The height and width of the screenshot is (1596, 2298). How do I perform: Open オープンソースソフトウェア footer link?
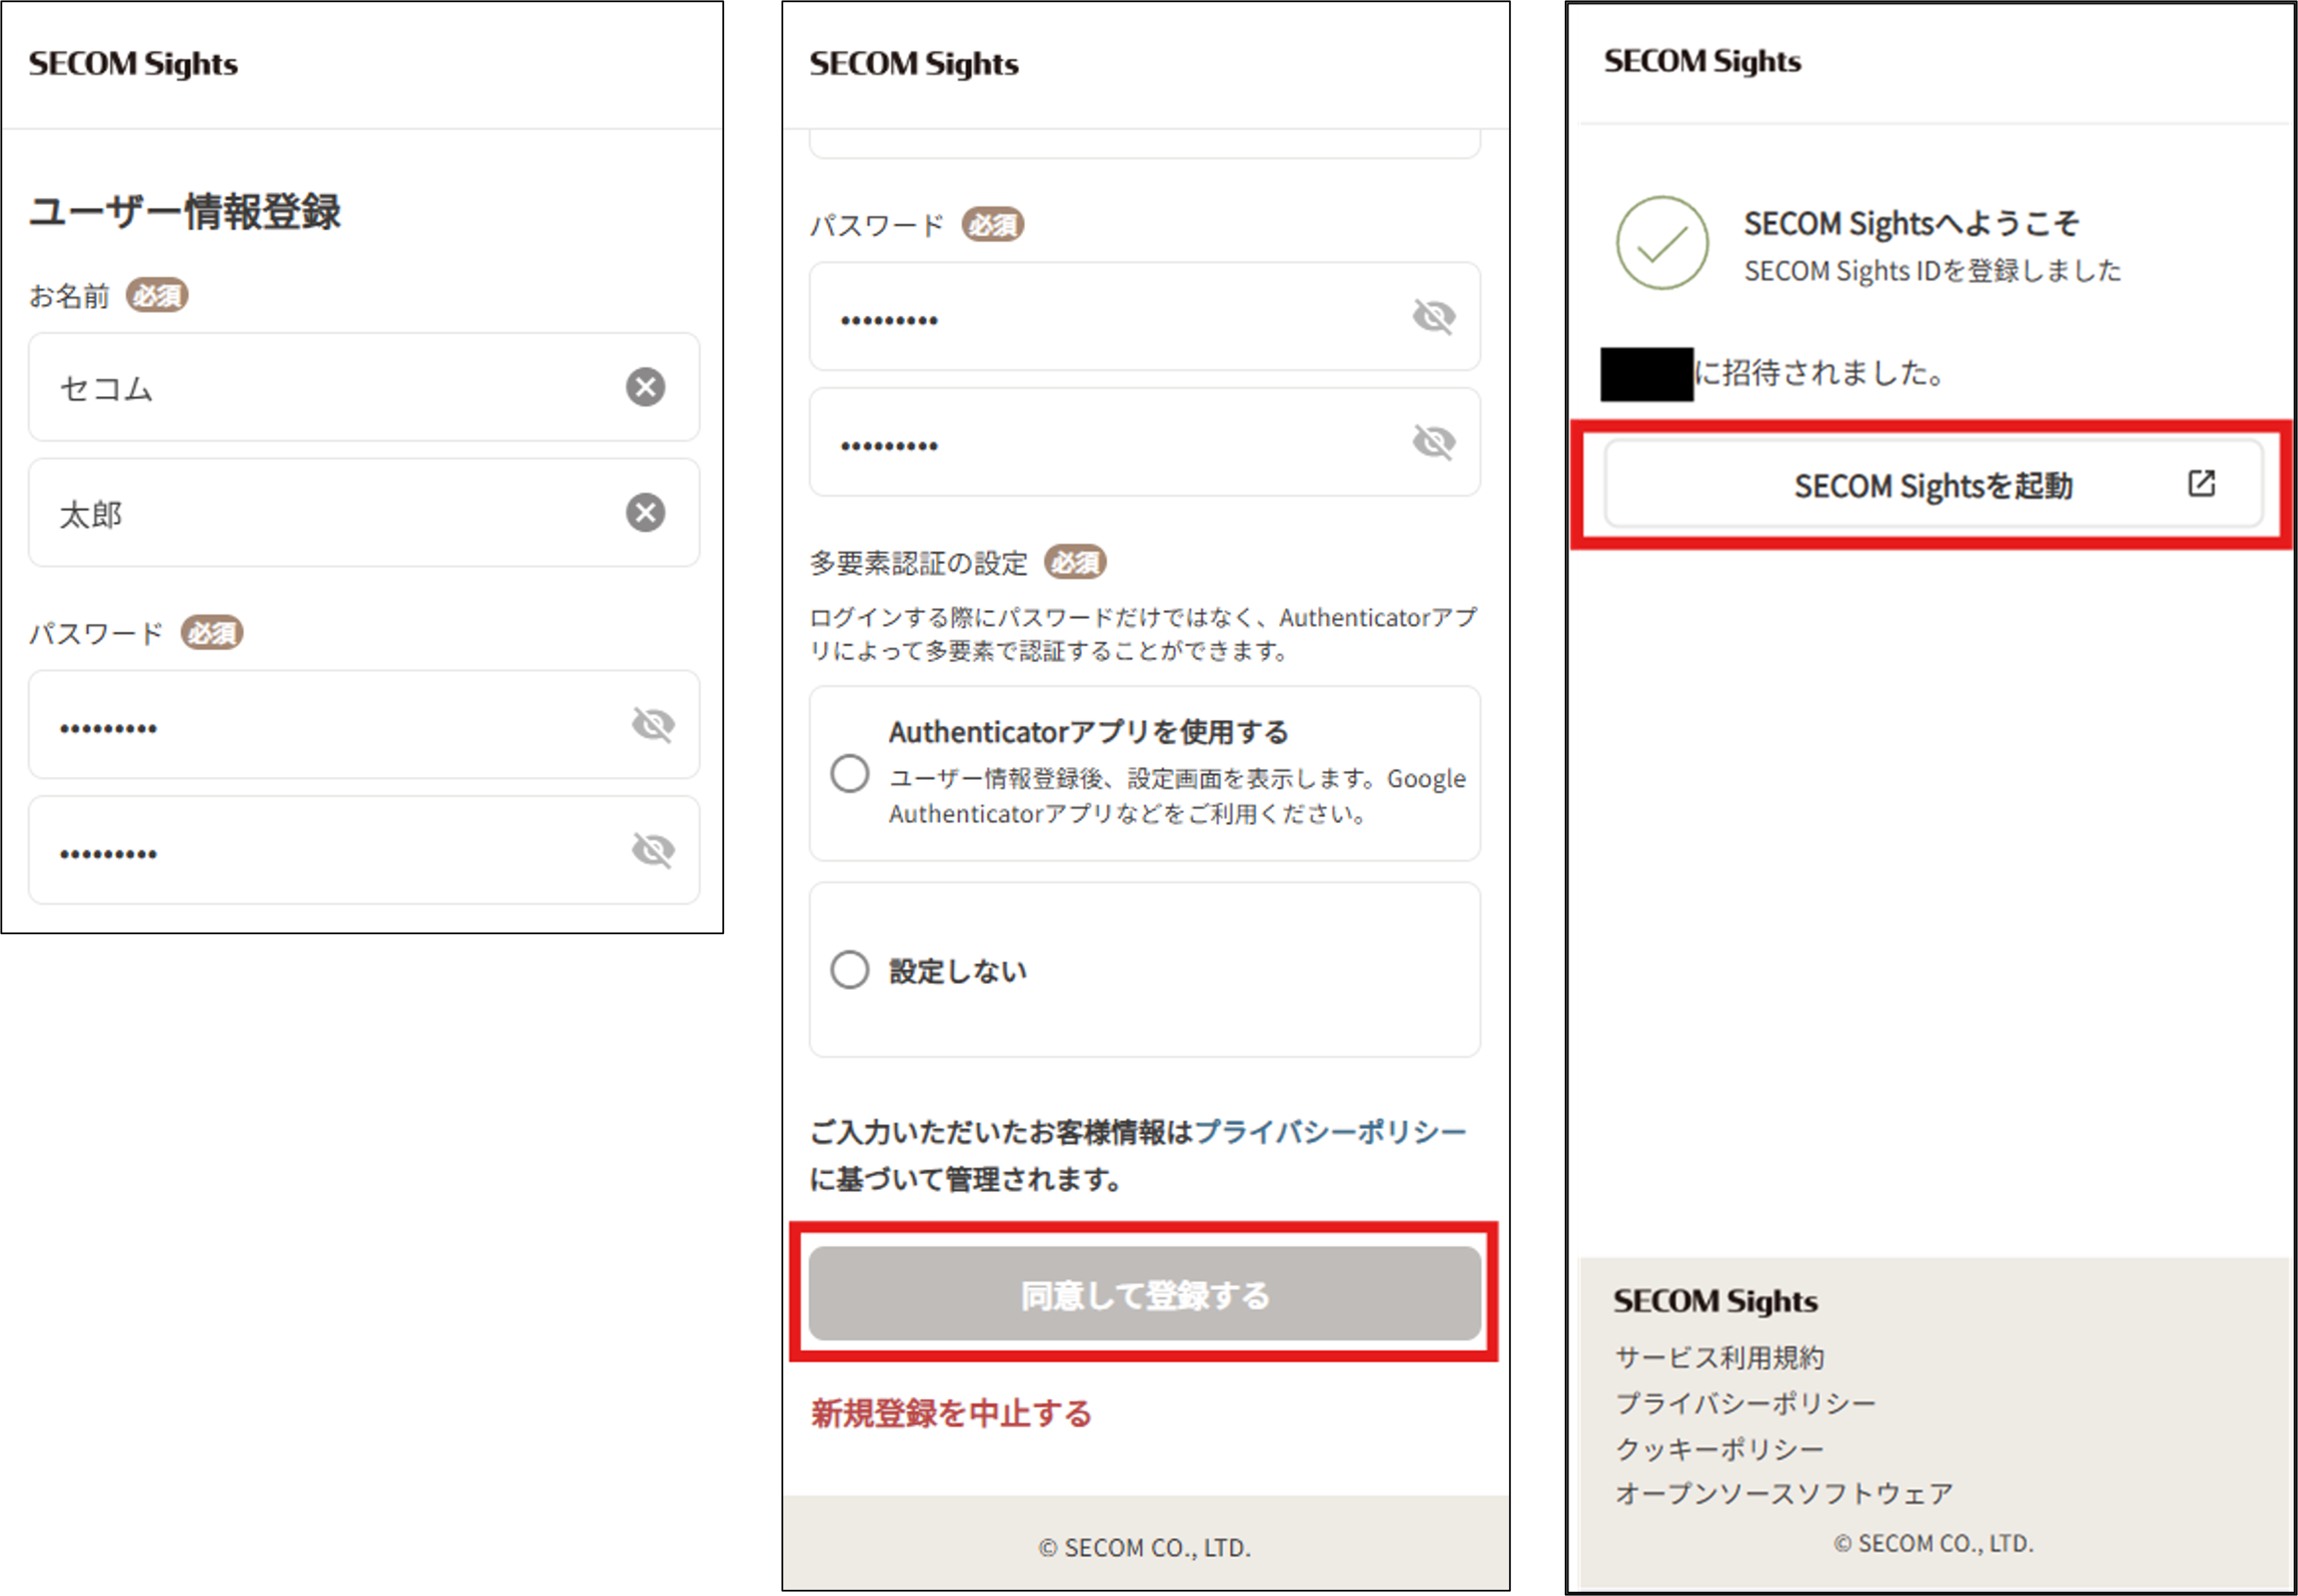click(1784, 1494)
